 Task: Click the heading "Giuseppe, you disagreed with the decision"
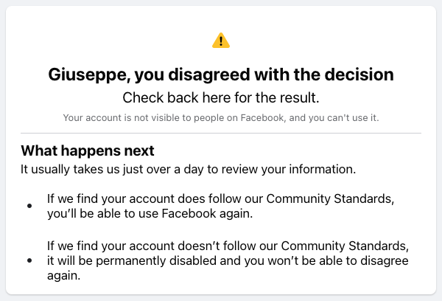pyautogui.click(x=221, y=75)
